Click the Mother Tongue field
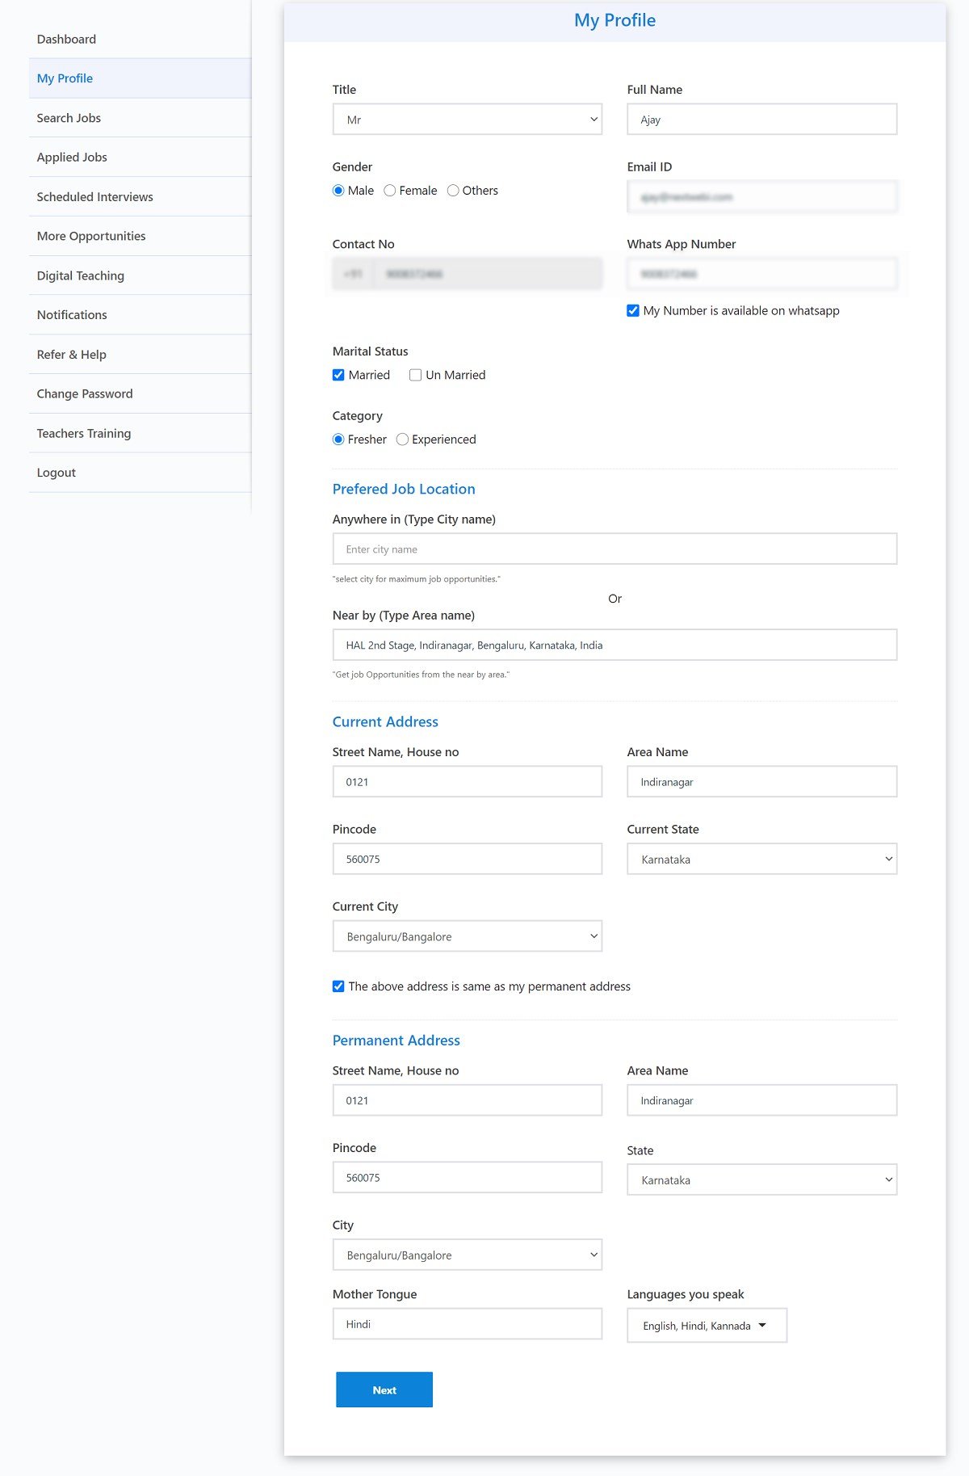Image resolution: width=969 pixels, height=1476 pixels. 468,1324
